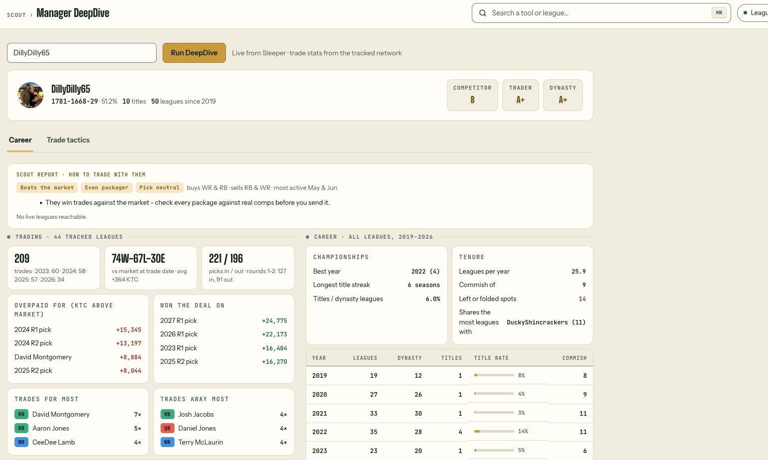Click the 2019 title rate bar
768x460 pixels.
(494, 375)
